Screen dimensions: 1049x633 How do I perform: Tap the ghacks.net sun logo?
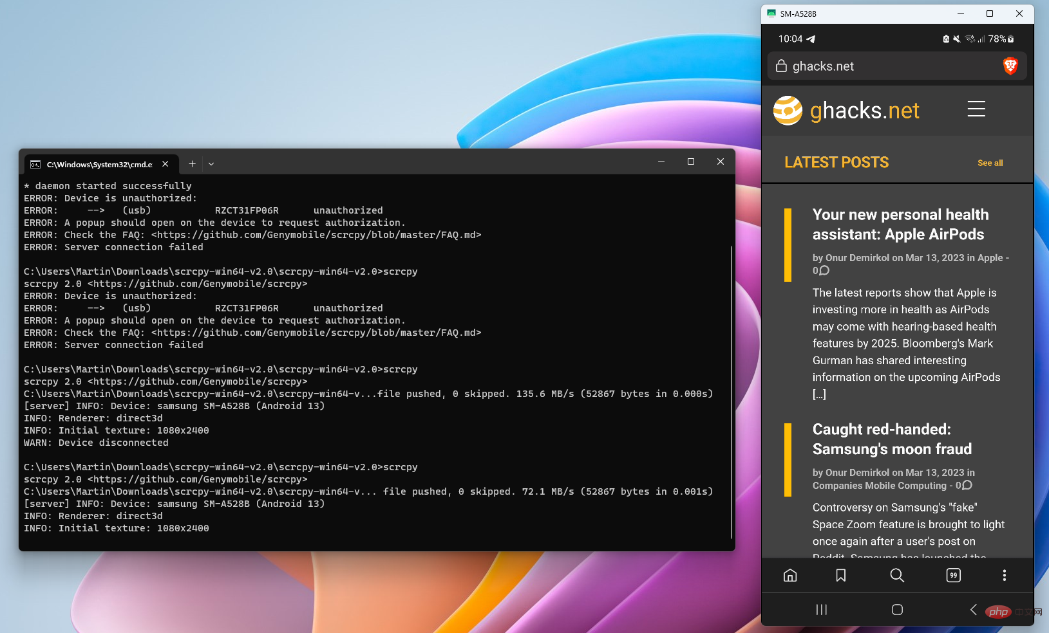[x=787, y=110]
